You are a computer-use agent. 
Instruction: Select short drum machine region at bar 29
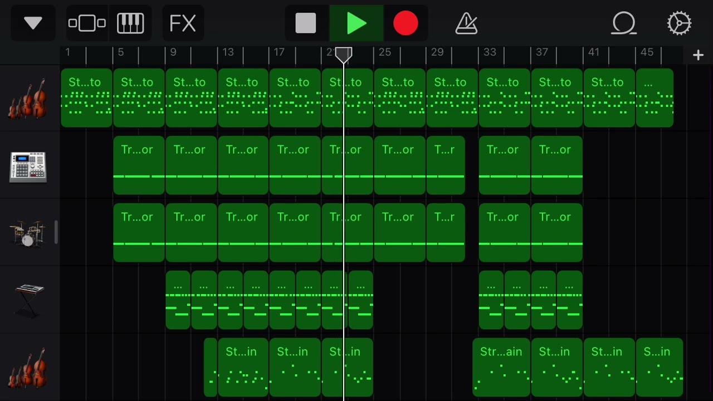tap(446, 165)
